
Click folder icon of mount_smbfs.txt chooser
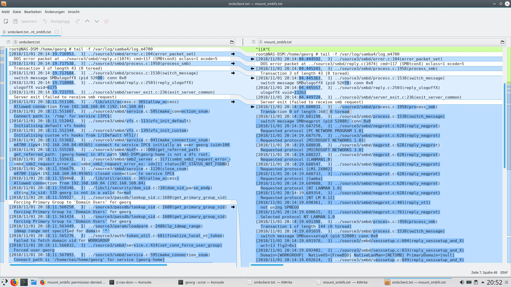click(x=502, y=42)
